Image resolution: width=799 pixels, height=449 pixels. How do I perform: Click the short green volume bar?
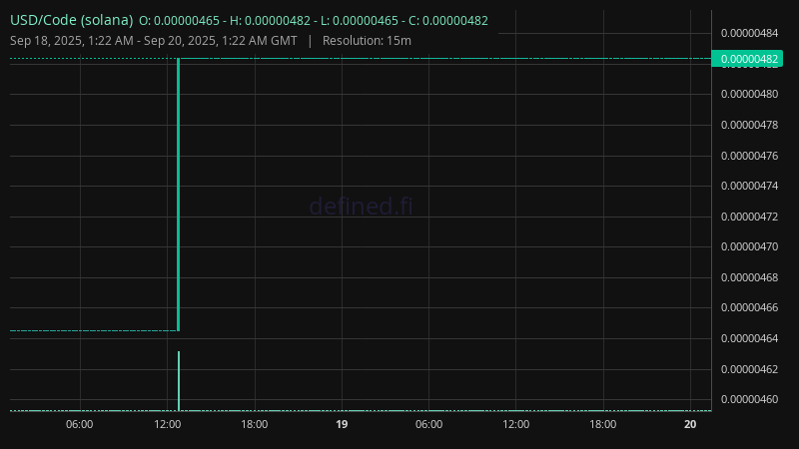tap(179, 381)
